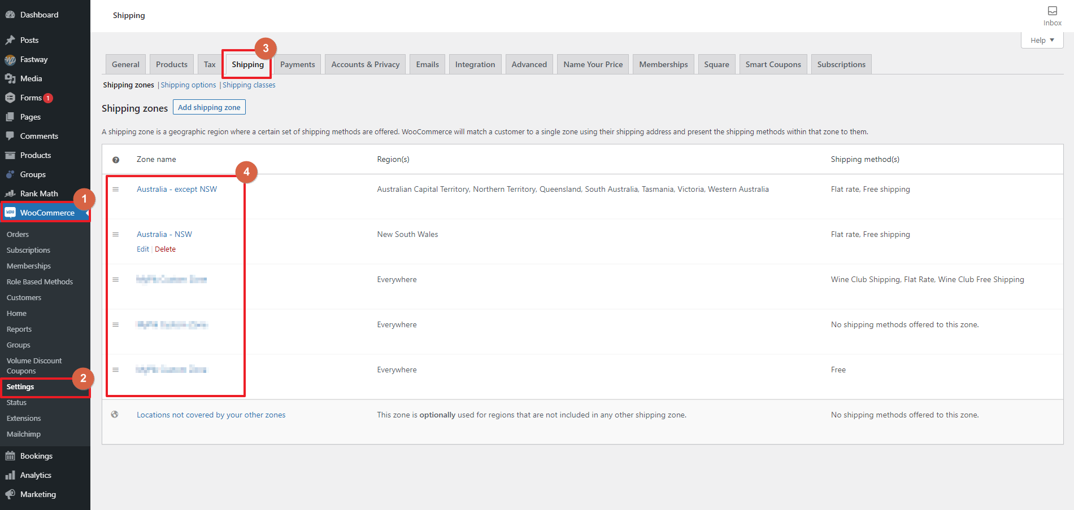Open the General settings tab
This screenshot has width=1074, height=510.
coord(125,64)
